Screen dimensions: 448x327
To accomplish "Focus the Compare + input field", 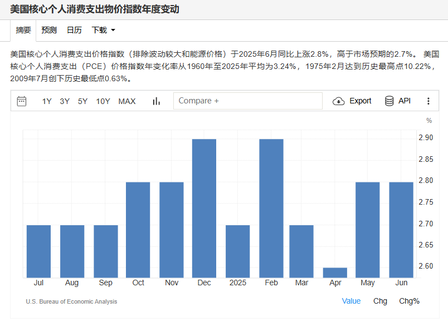I will pos(248,101).
